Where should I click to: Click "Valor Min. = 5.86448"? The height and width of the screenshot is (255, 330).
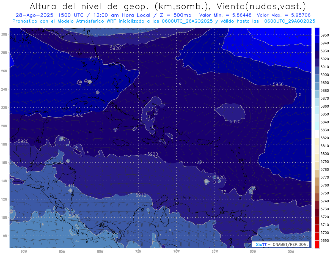(x=226, y=15)
